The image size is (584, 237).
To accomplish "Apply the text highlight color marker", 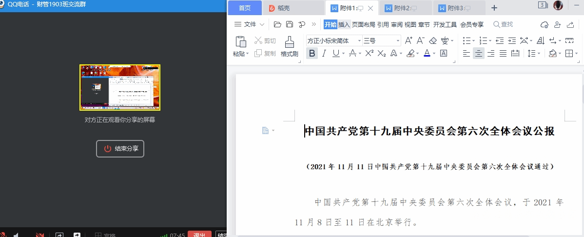I will tap(410, 53).
